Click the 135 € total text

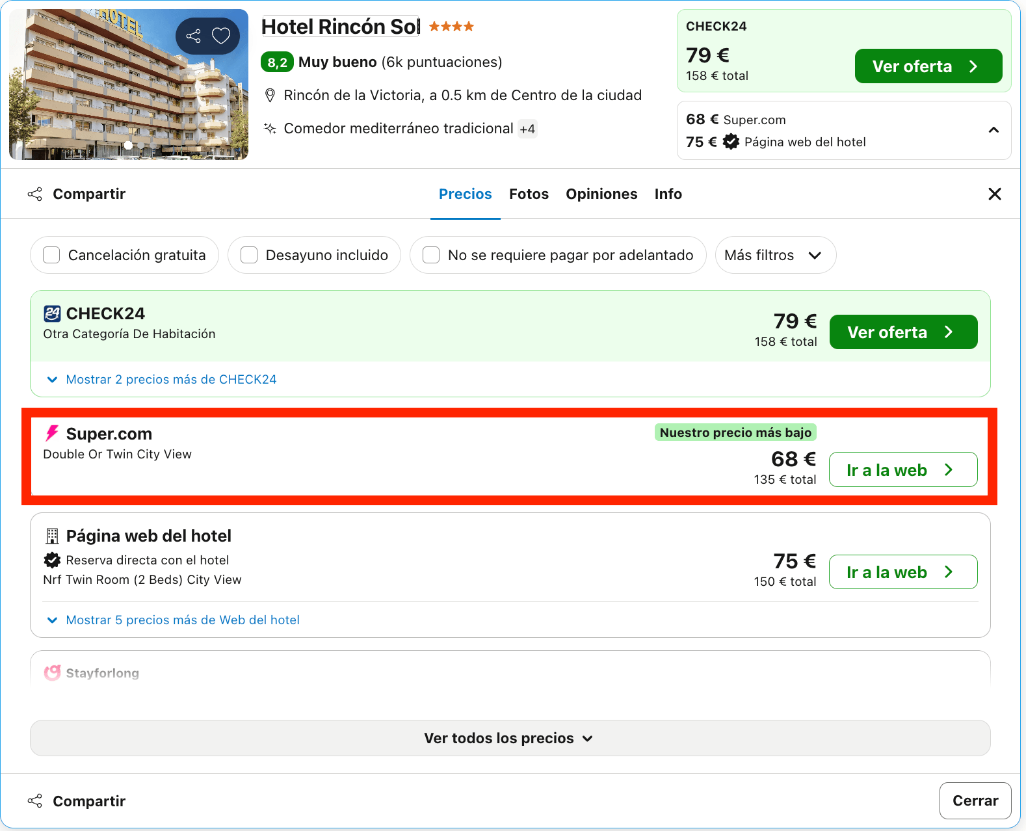[785, 479]
